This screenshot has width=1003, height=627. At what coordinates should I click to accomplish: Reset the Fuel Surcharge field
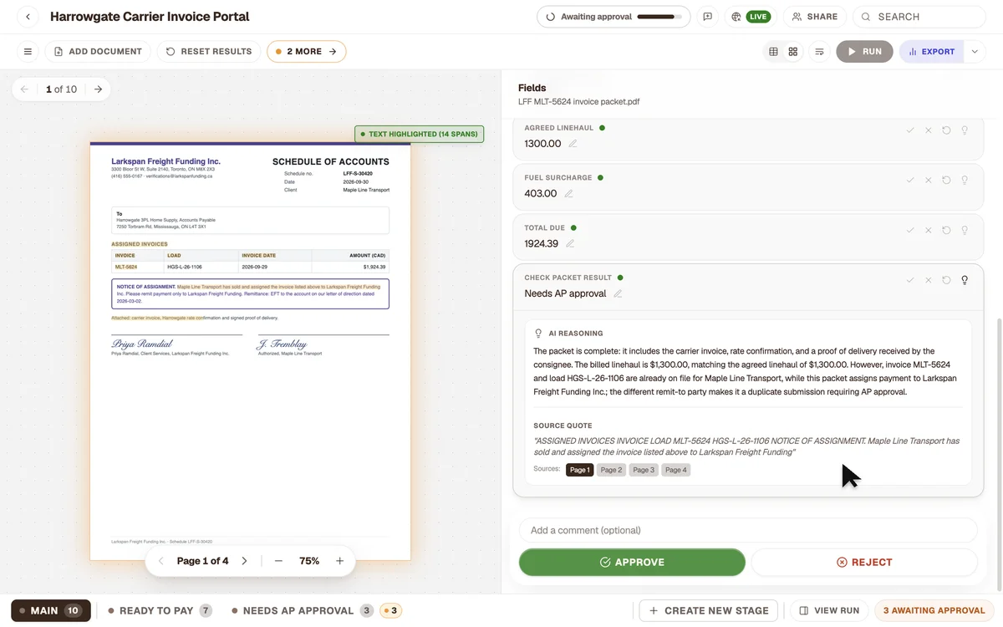946,181
